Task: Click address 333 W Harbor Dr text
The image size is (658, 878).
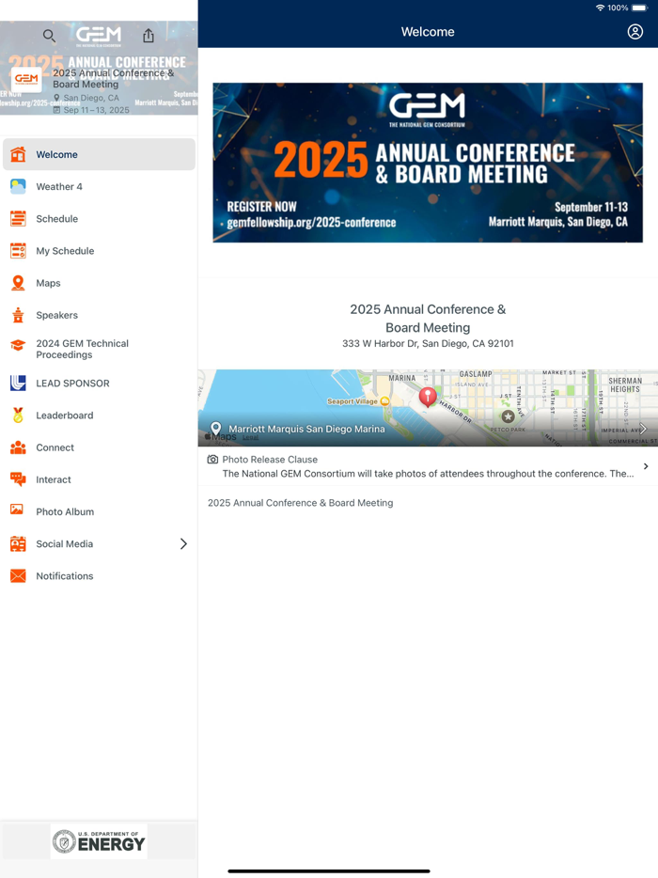Action: pos(428,343)
